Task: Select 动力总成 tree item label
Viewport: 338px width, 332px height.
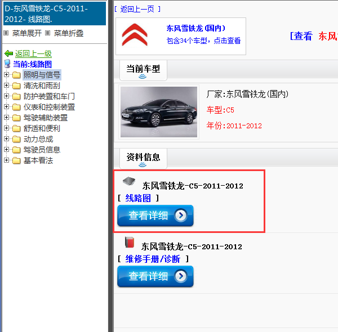Action: tap(38, 139)
